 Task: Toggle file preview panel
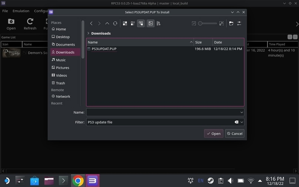(151, 23)
